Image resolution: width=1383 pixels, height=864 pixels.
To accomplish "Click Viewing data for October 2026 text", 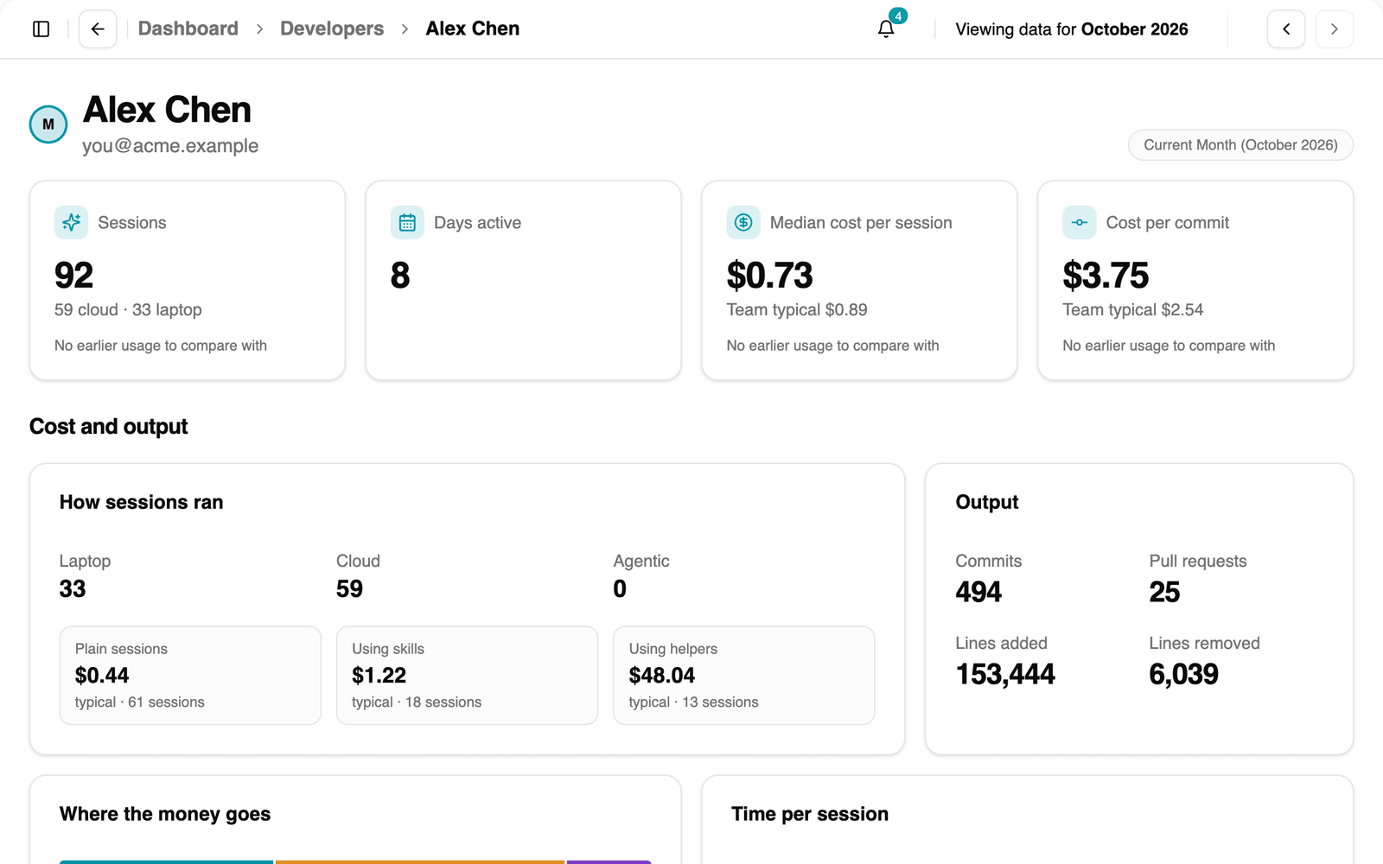I will 1072,29.
